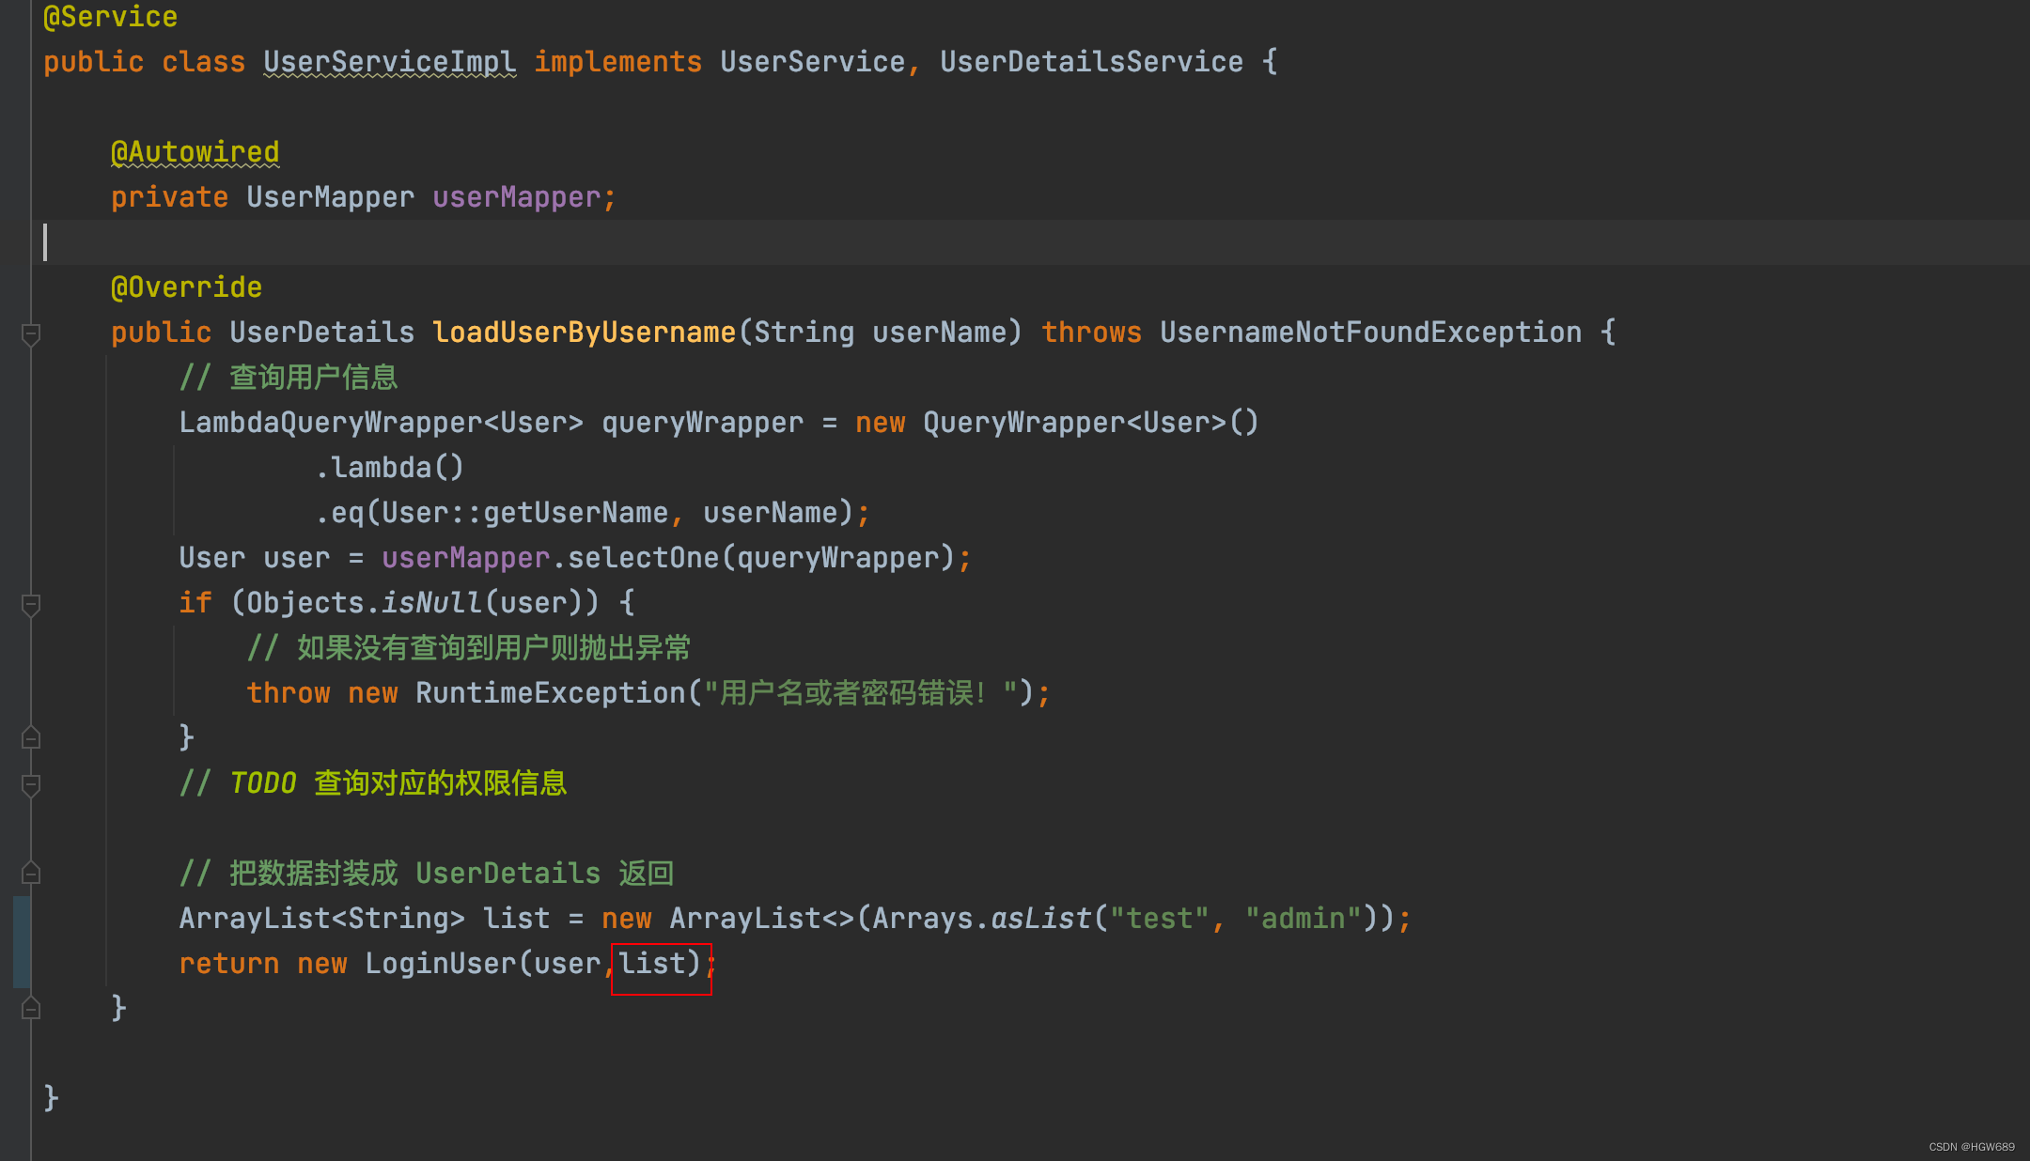This screenshot has height=1161, width=2030.
Task: Collapse the if Objects.isNull block fold marker
Action: point(31,605)
